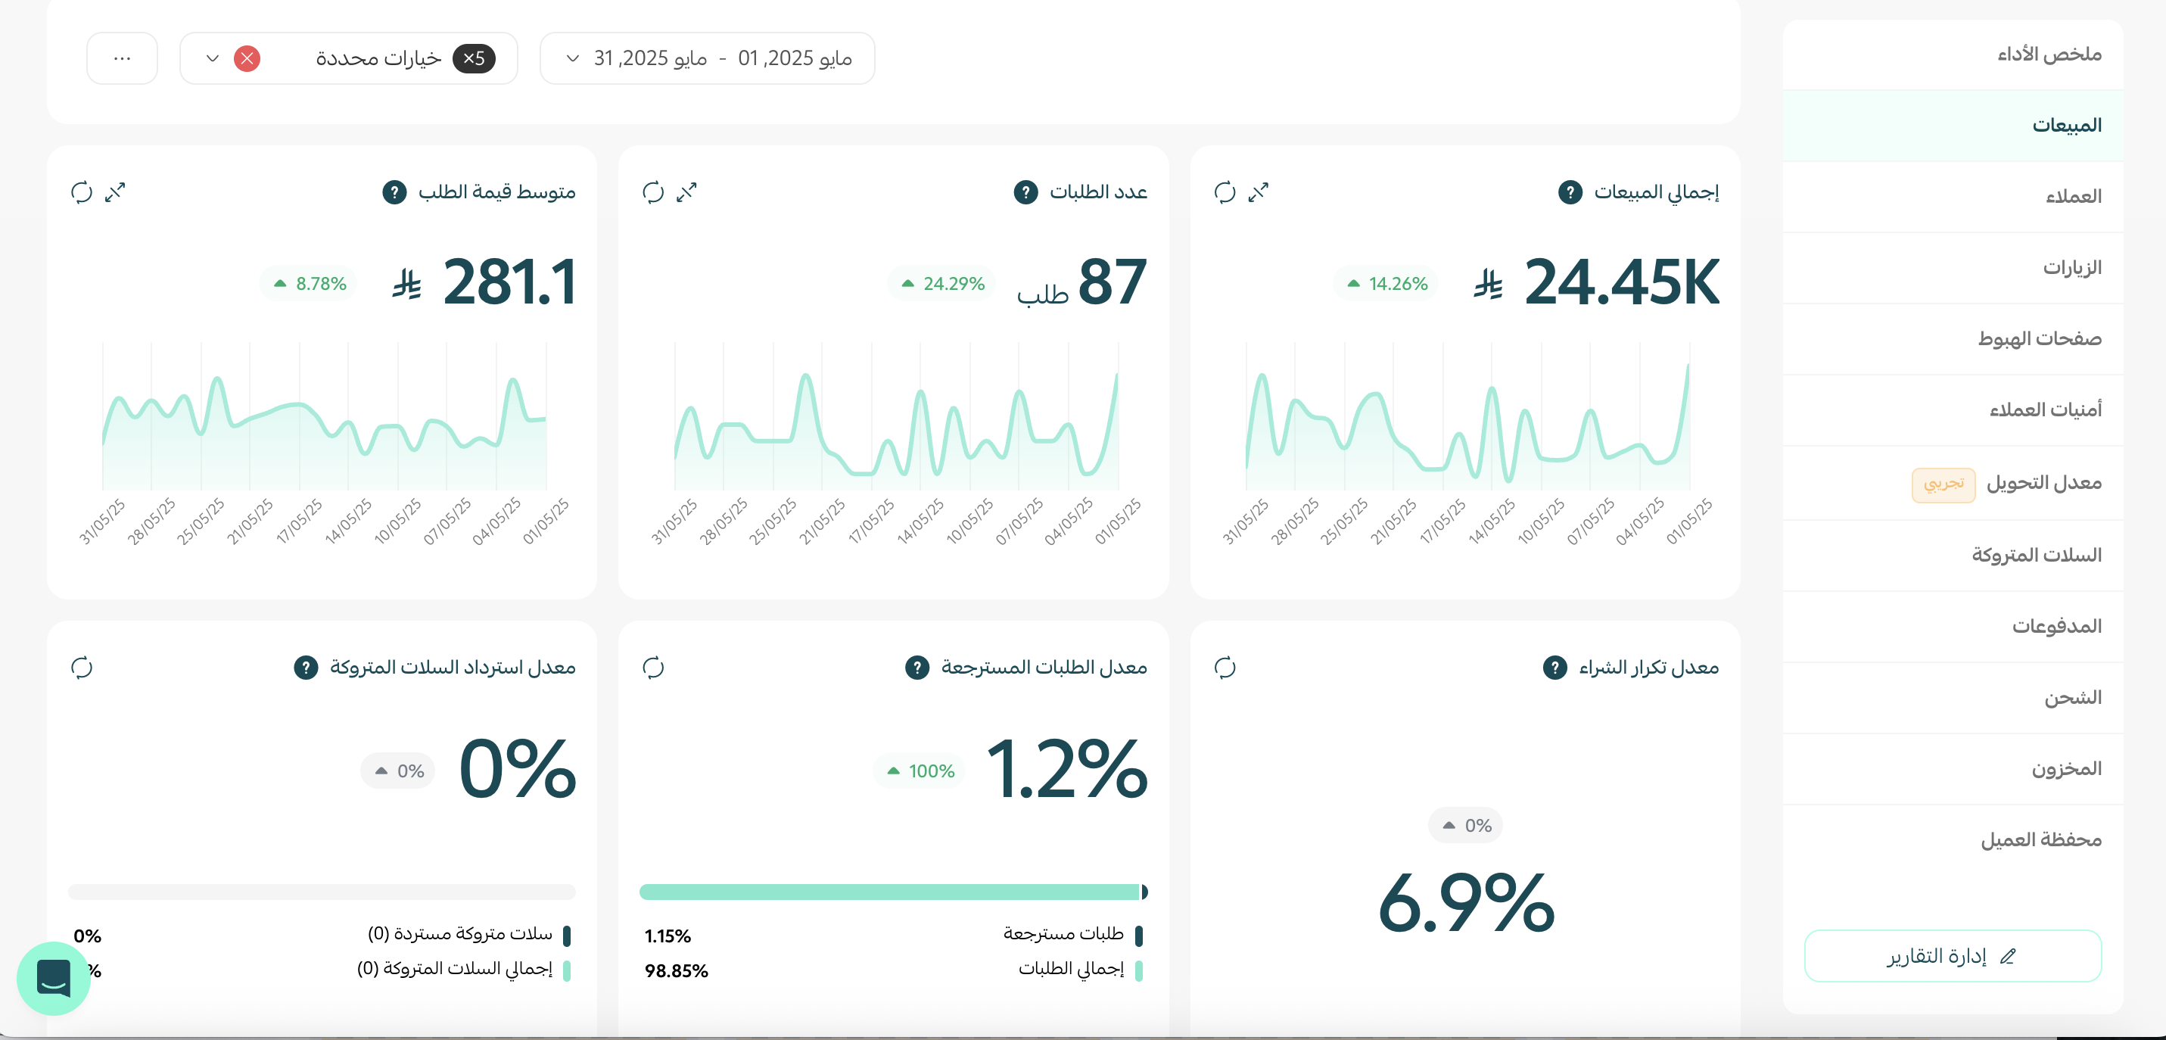Expand the عدد الطلبات chart to fullscreen

[x=687, y=192]
